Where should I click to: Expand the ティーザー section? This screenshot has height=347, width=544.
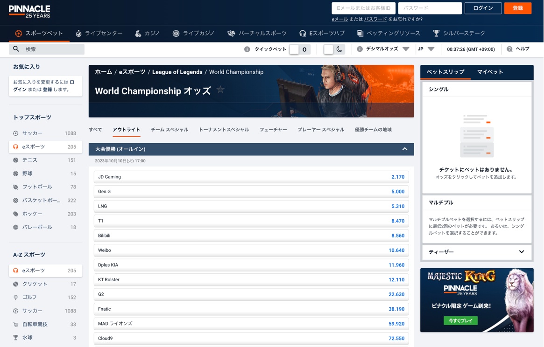pos(522,252)
